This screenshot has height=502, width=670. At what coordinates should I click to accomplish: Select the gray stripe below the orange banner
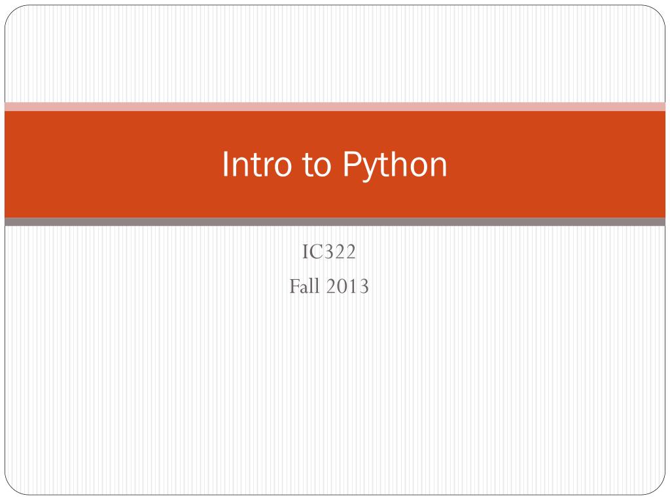click(335, 222)
